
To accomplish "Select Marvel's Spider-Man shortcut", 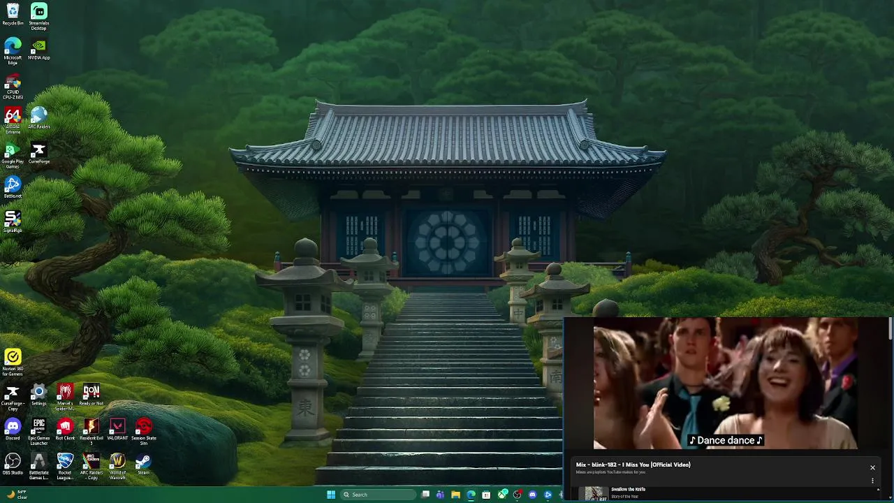I will [65, 397].
